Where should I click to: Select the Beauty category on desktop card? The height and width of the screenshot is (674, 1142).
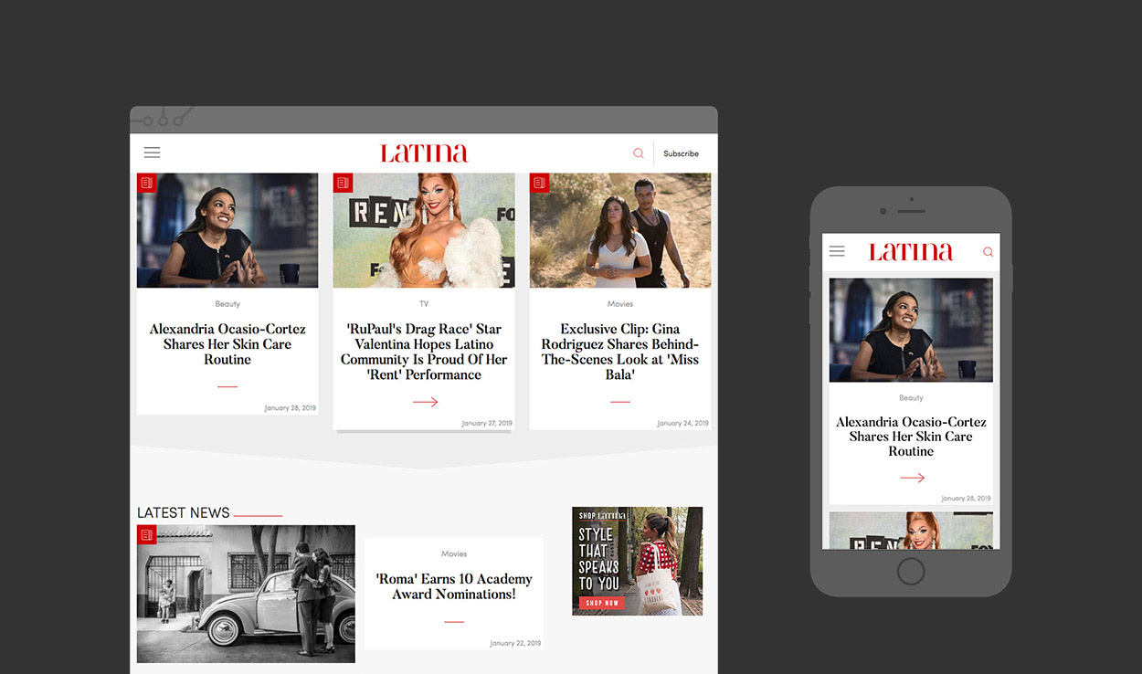[x=227, y=304]
